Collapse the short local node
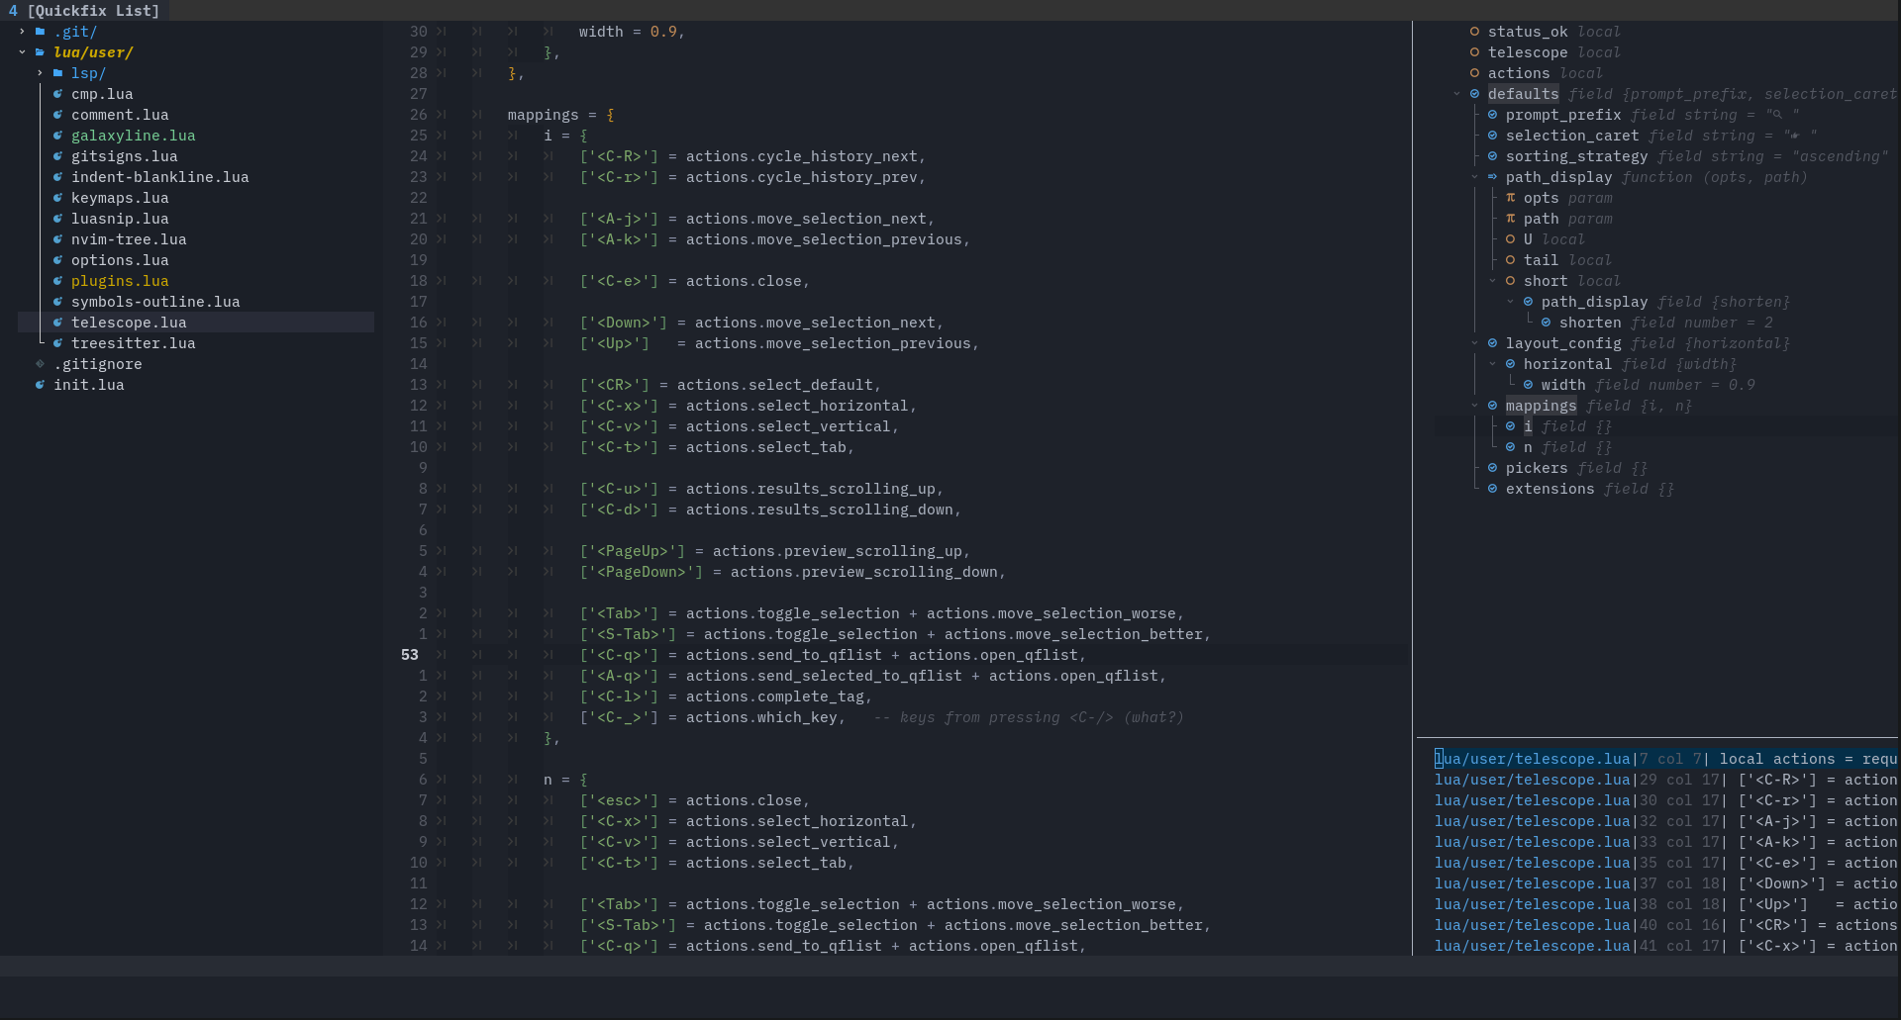This screenshot has width=1901, height=1020. [1492, 281]
